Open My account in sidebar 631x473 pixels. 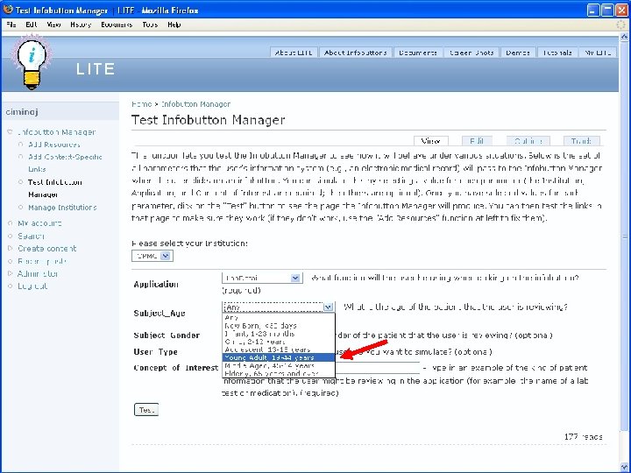point(39,223)
